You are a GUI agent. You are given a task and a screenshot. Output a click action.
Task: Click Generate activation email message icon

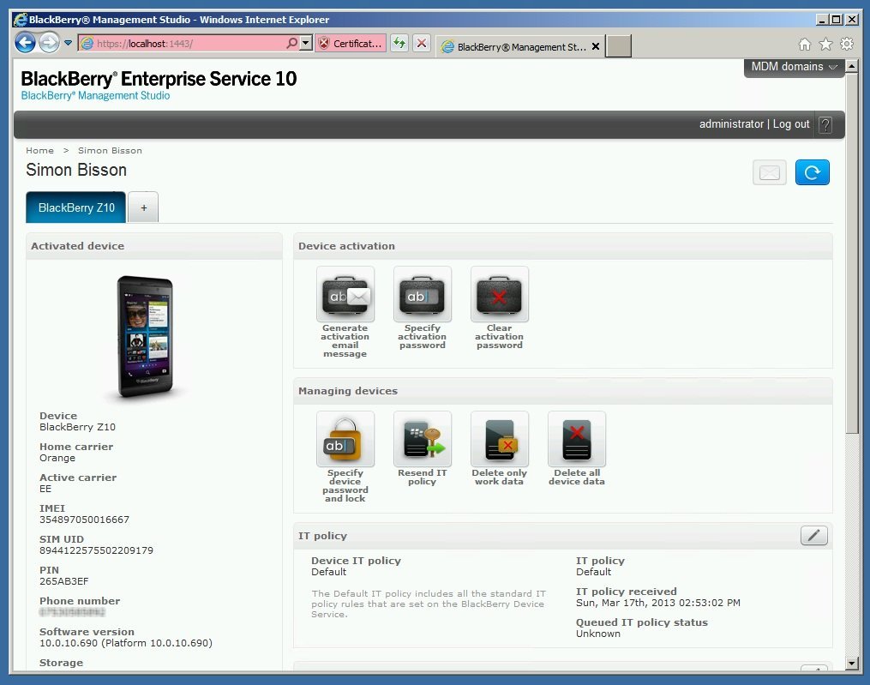[345, 295]
